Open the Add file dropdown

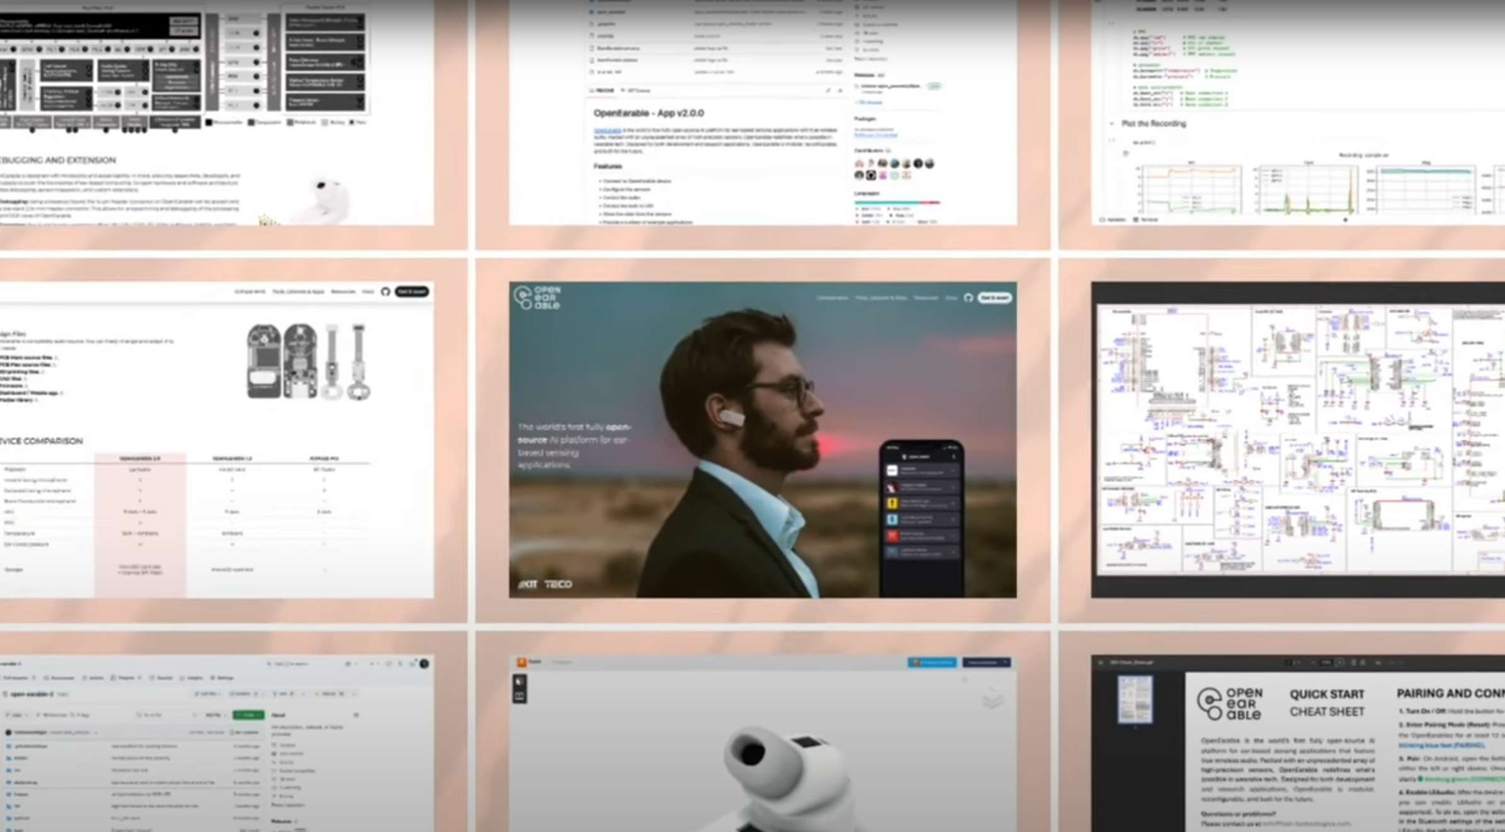click(x=214, y=715)
